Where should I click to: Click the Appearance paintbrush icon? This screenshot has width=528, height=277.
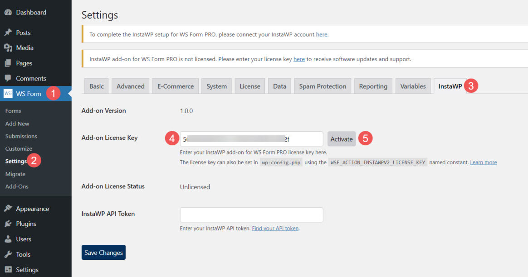click(8, 208)
